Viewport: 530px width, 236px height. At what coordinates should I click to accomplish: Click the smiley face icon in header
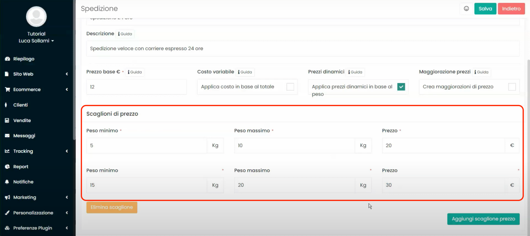pyautogui.click(x=466, y=9)
